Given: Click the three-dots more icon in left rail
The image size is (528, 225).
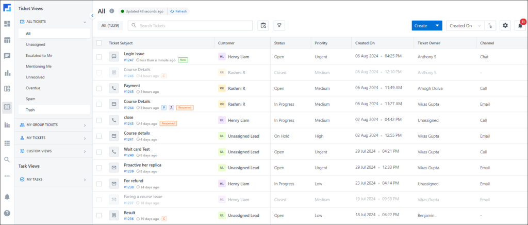Looking at the screenshot, I should click(7, 176).
